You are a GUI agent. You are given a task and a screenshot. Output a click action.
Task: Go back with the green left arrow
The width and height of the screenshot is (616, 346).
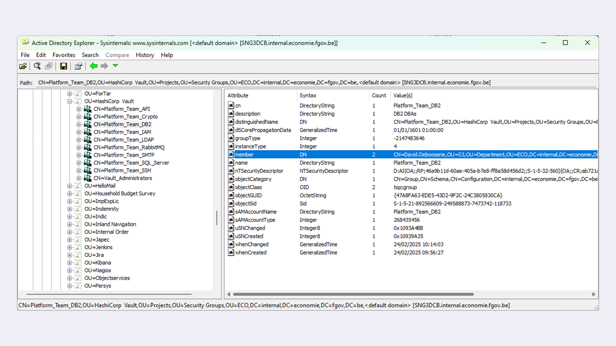(x=94, y=66)
